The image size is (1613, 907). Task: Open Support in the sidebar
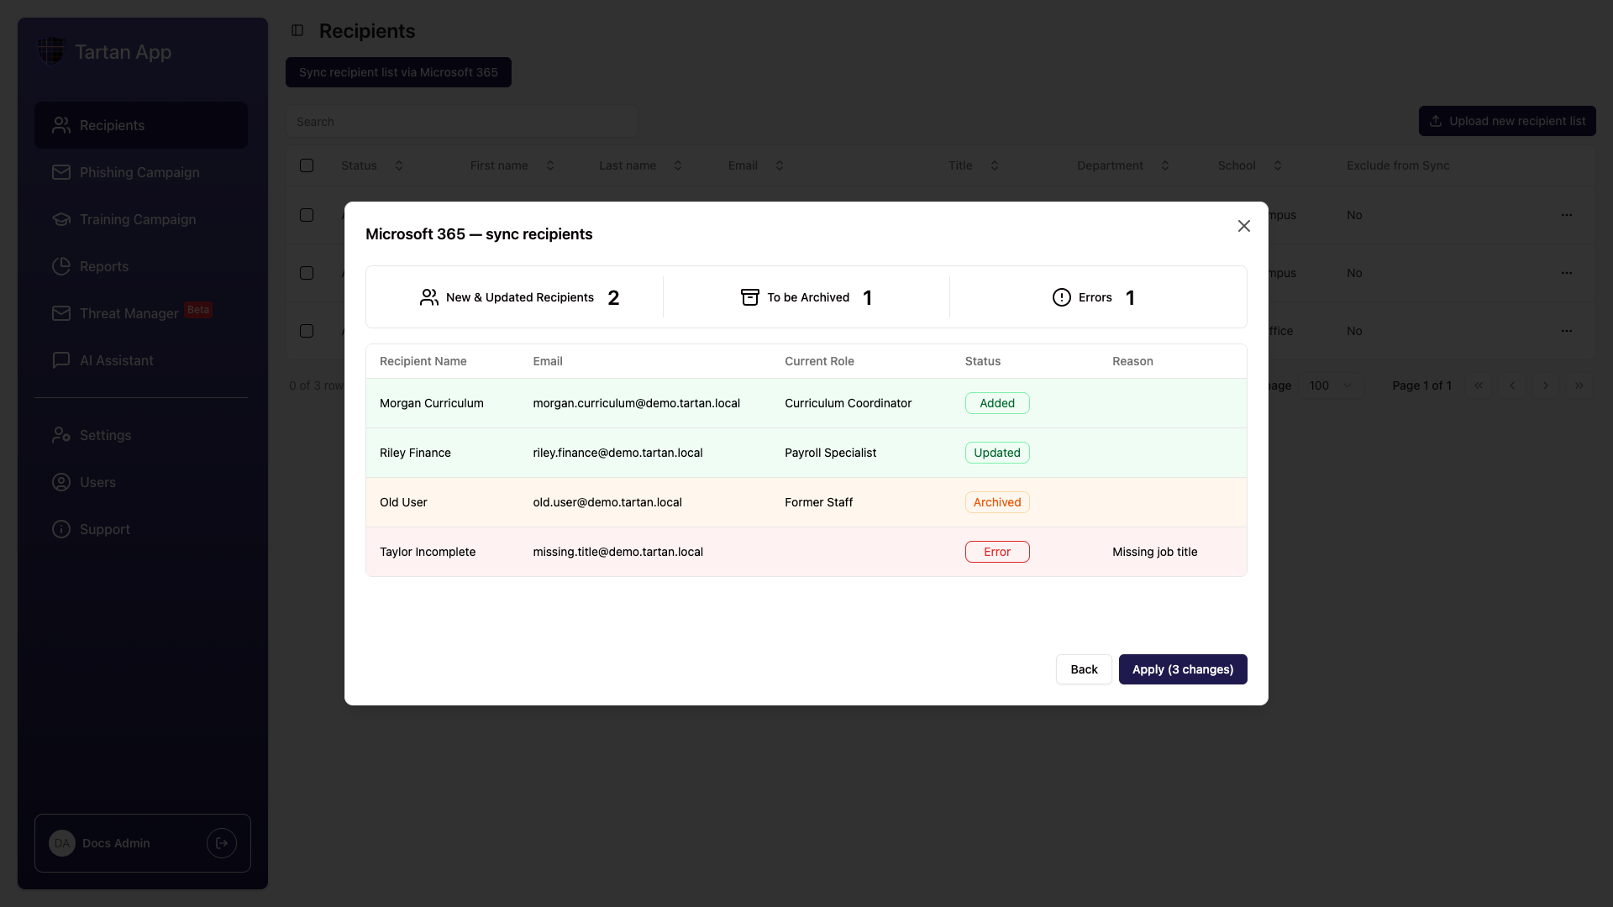141,529
